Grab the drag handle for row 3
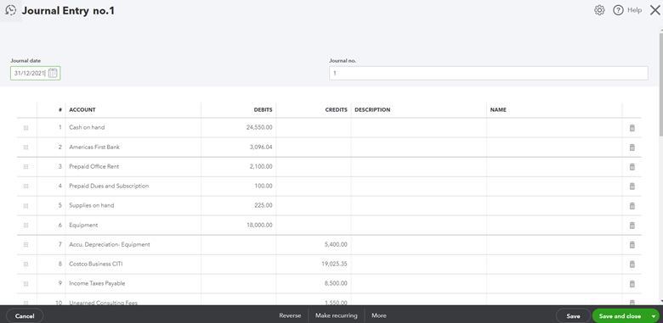Viewport: 663px width, 323px height. [x=25, y=166]
